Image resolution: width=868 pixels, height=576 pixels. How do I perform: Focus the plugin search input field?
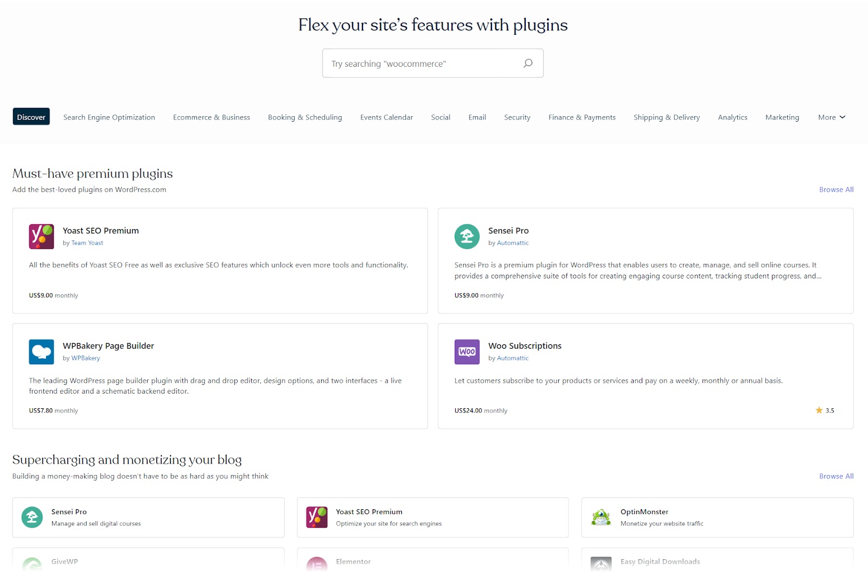coord(423,64)
